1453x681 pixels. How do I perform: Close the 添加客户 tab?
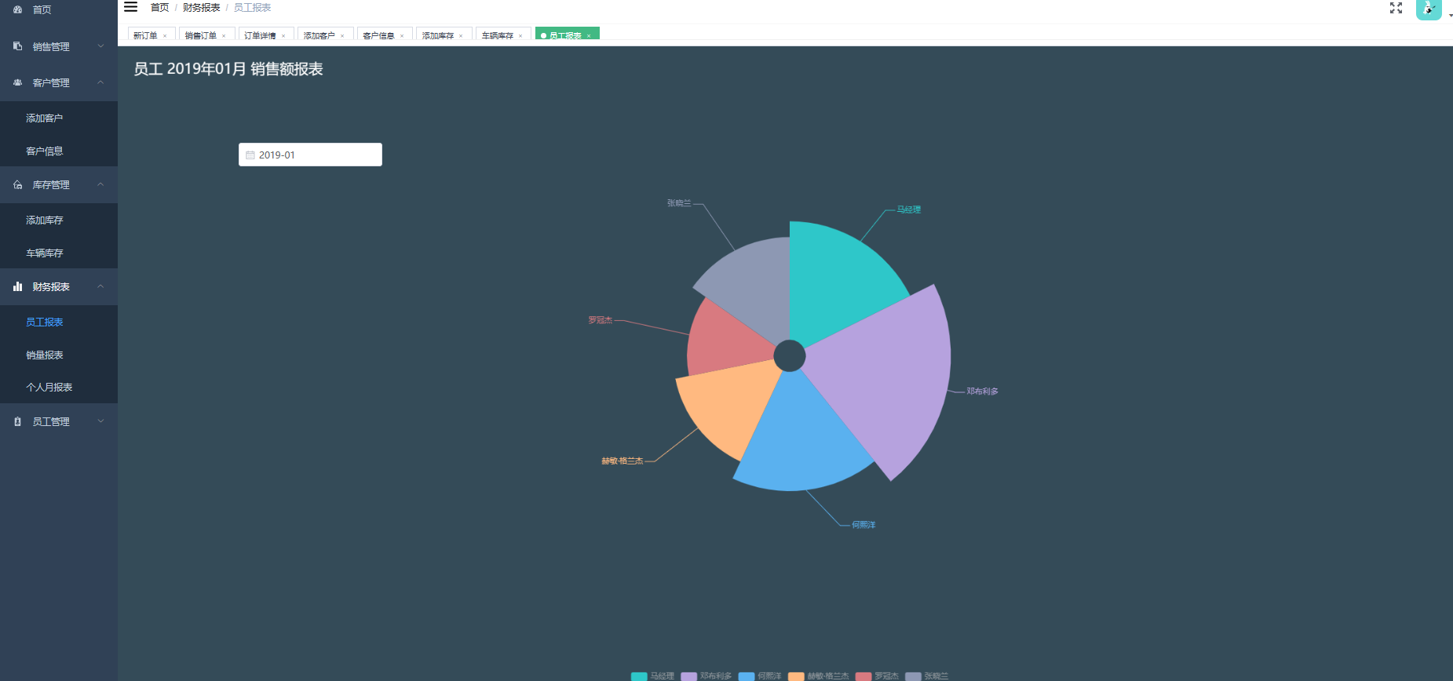tap(342, 36)
